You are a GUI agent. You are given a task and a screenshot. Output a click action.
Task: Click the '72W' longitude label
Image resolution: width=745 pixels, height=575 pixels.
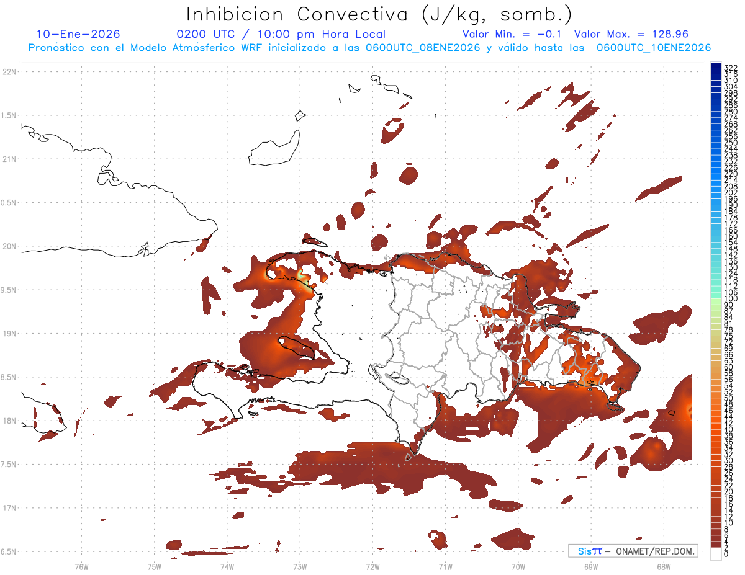tap(372, 566)
